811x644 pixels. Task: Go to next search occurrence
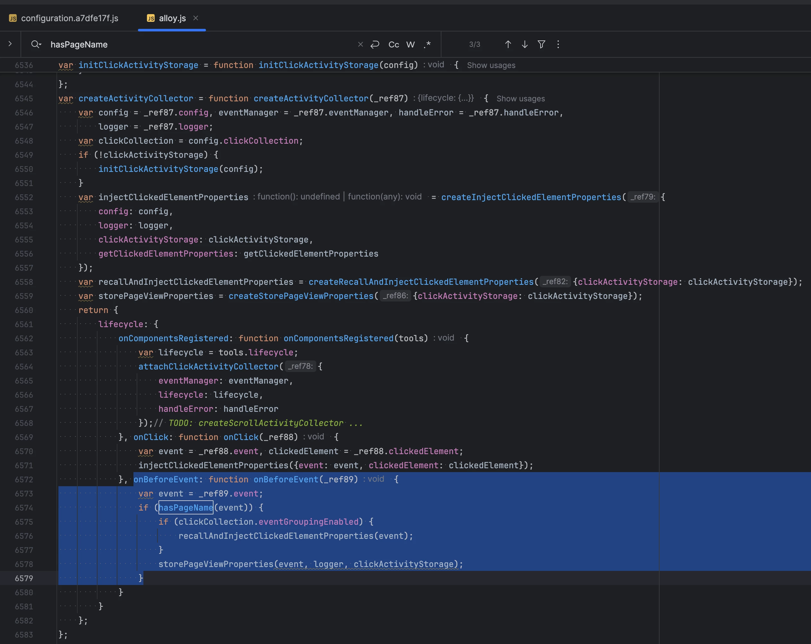pos(525,44)
